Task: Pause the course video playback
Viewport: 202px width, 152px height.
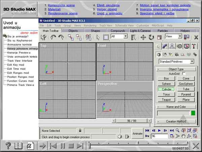Action: (63, 146)
